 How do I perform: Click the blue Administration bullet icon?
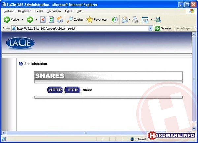pos(21,64)
